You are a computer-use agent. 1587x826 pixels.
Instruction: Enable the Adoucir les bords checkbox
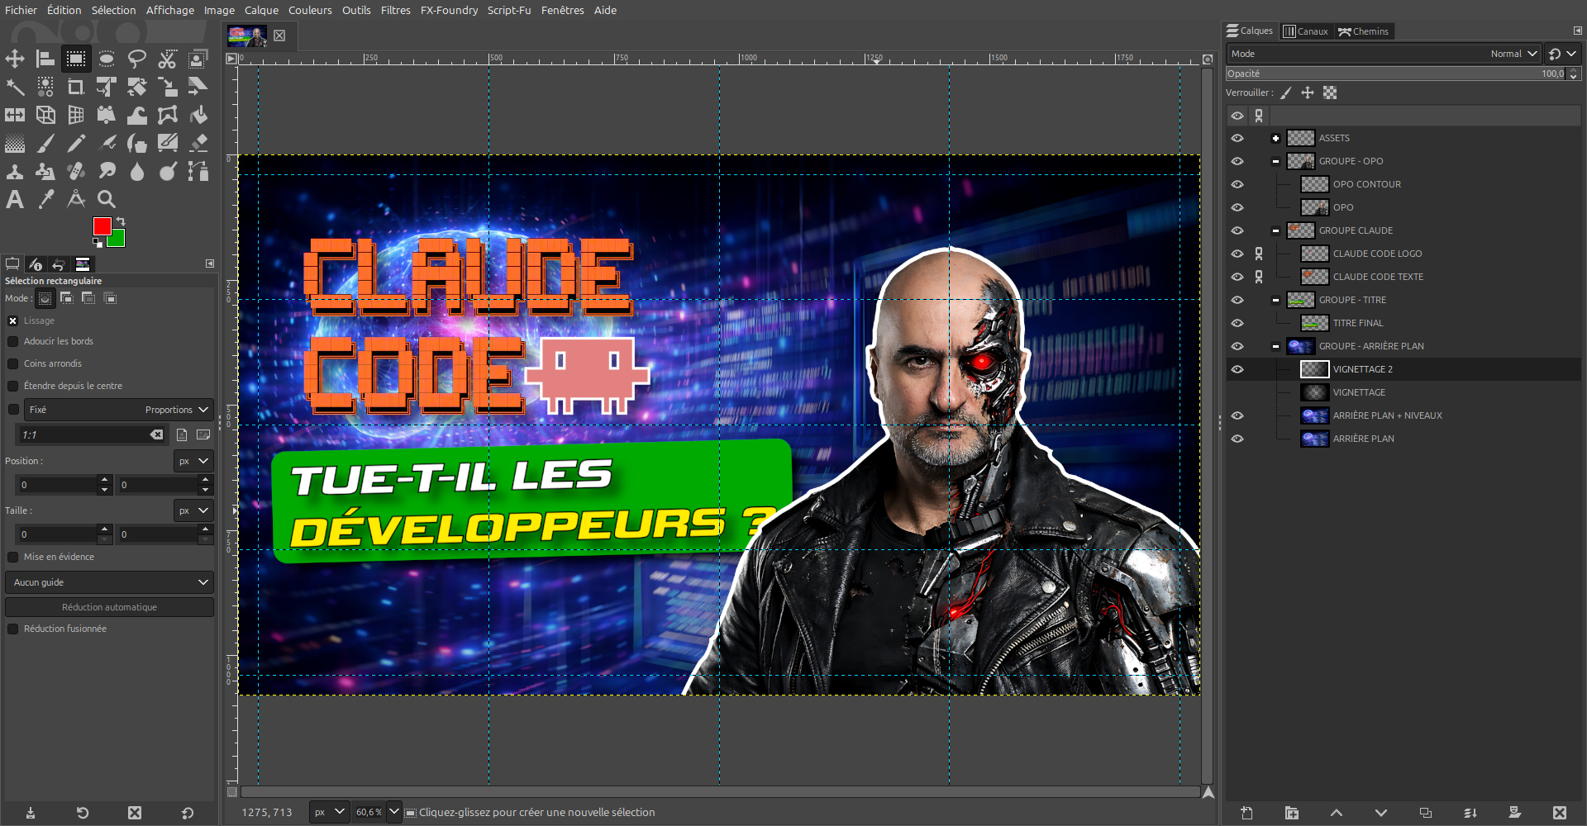coord(13,341)
